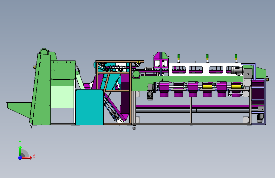Click the small gray square below the frame base
275x178 pixels.
[134, 128]
